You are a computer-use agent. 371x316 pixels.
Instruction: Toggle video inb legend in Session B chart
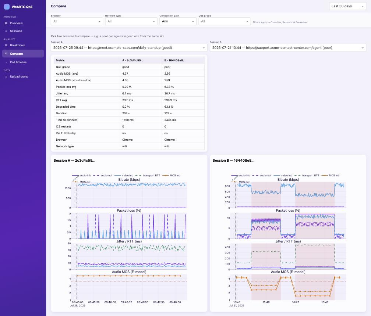(x=283, y=176)
